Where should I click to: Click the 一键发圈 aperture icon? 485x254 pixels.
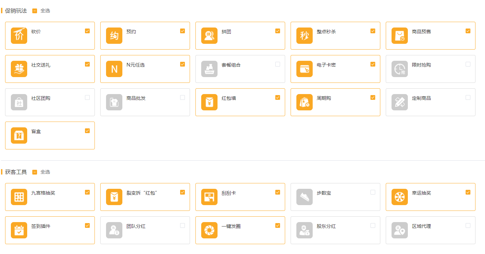pyautogui.click(x=209, y=230)
